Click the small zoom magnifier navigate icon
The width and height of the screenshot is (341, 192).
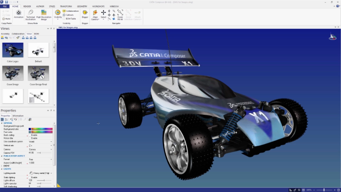point(113,11)
